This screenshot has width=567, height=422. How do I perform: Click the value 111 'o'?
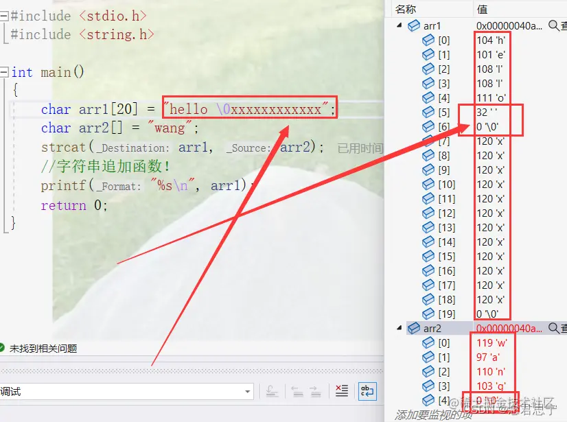pyautogui.click(x=491, y=98)
